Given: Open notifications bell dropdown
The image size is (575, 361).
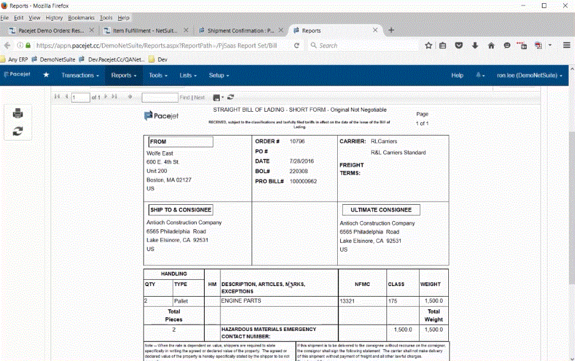Looking at the screenshot, I should click(480, 75).
